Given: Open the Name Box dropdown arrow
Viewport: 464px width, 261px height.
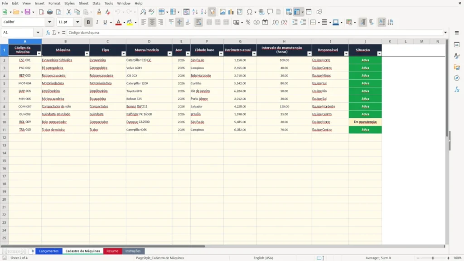Looking at the screenshot, I should click(38, 33).
